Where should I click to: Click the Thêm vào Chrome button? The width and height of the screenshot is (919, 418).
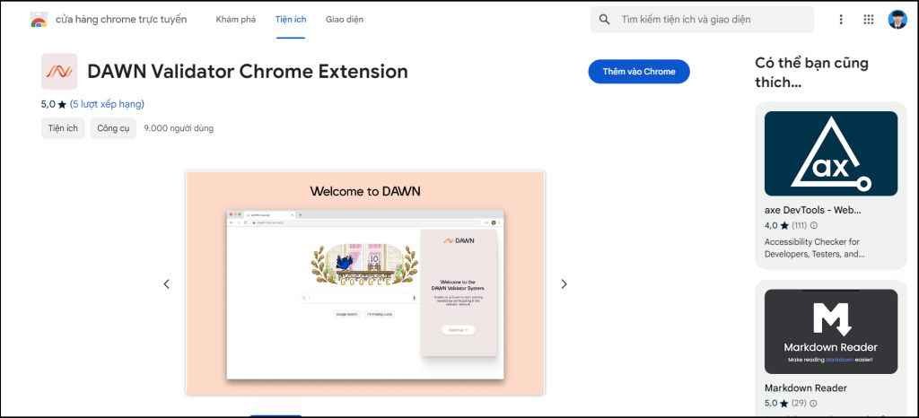coord(638,72)
